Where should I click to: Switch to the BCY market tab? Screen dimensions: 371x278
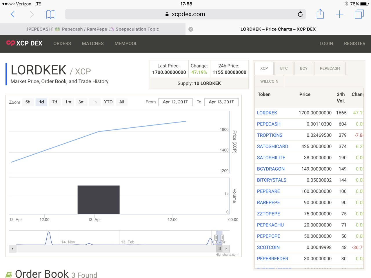pos(304,68)
